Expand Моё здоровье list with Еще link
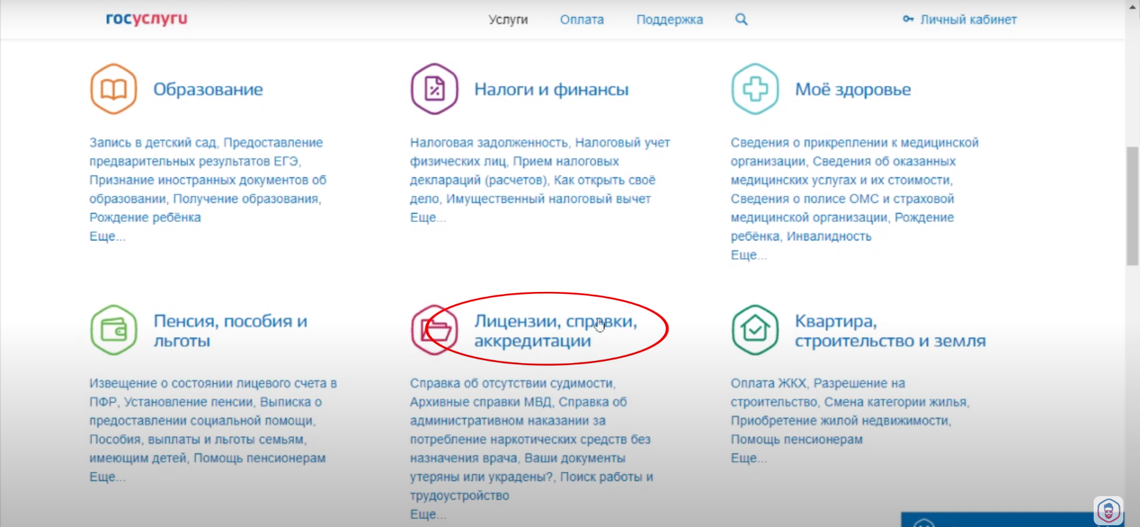This screenshot has width=1140, height=527. pyautogui.click(x=748, y=255)
